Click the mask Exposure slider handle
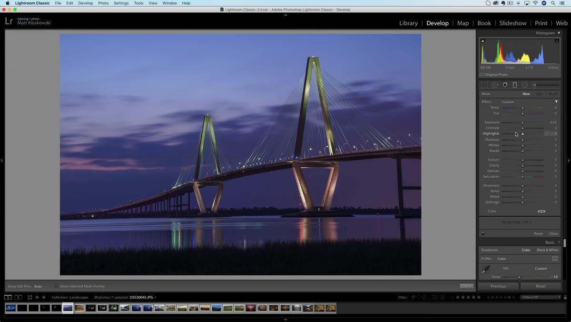Screen dimensions: 571x322 (522, 122)
